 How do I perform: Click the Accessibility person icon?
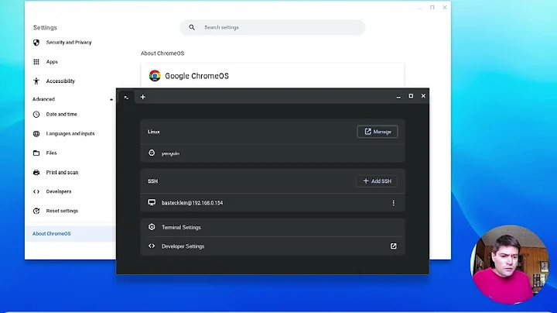coord(36,81)
